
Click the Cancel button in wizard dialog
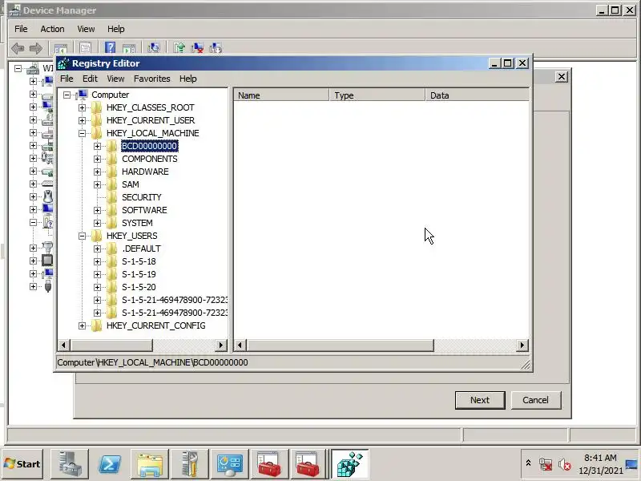click(x=535, y=400)
